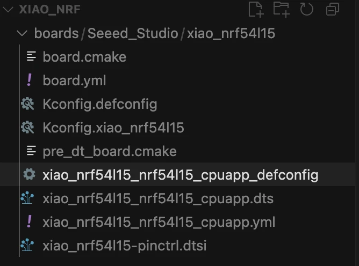Collapse all folders in Explorer
Viewport: 359px width, 266px height.
[333, 9]
